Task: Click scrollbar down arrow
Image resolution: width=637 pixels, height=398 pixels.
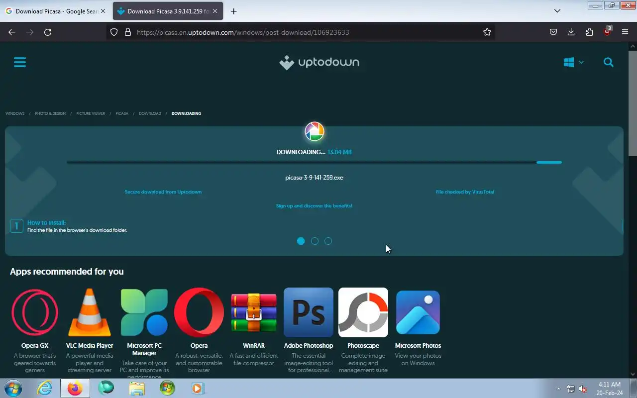Action: tap(633, 374)
